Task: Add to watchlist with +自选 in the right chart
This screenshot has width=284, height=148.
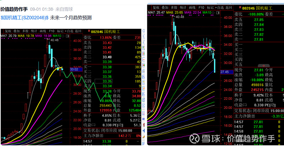Action: point(219,7)
